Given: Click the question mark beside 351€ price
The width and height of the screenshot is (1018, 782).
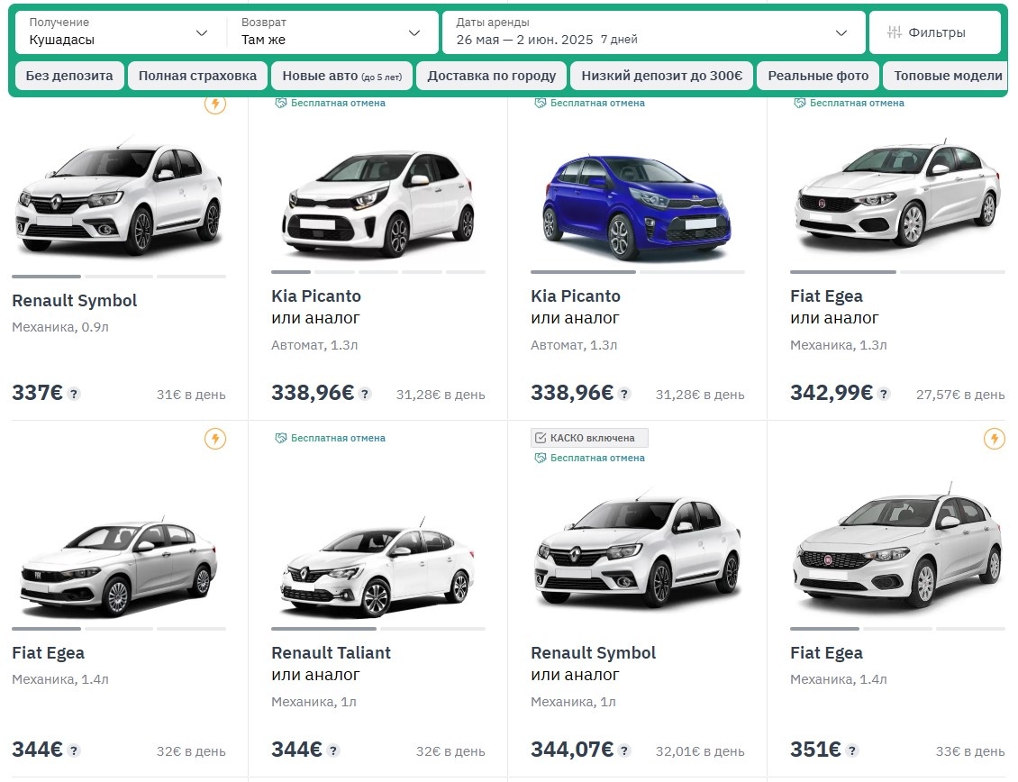Looking at the screenshot, I should click(853, 750).
